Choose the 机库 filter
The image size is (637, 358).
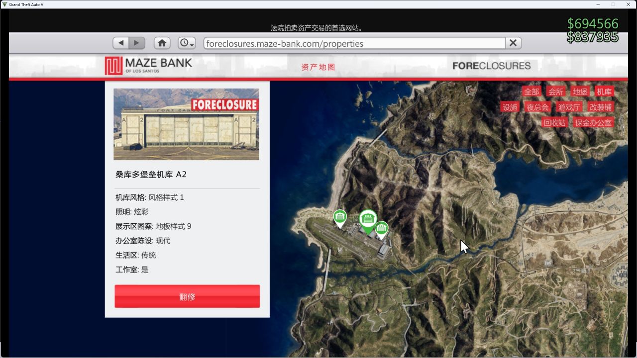click(x=605, y=91)
